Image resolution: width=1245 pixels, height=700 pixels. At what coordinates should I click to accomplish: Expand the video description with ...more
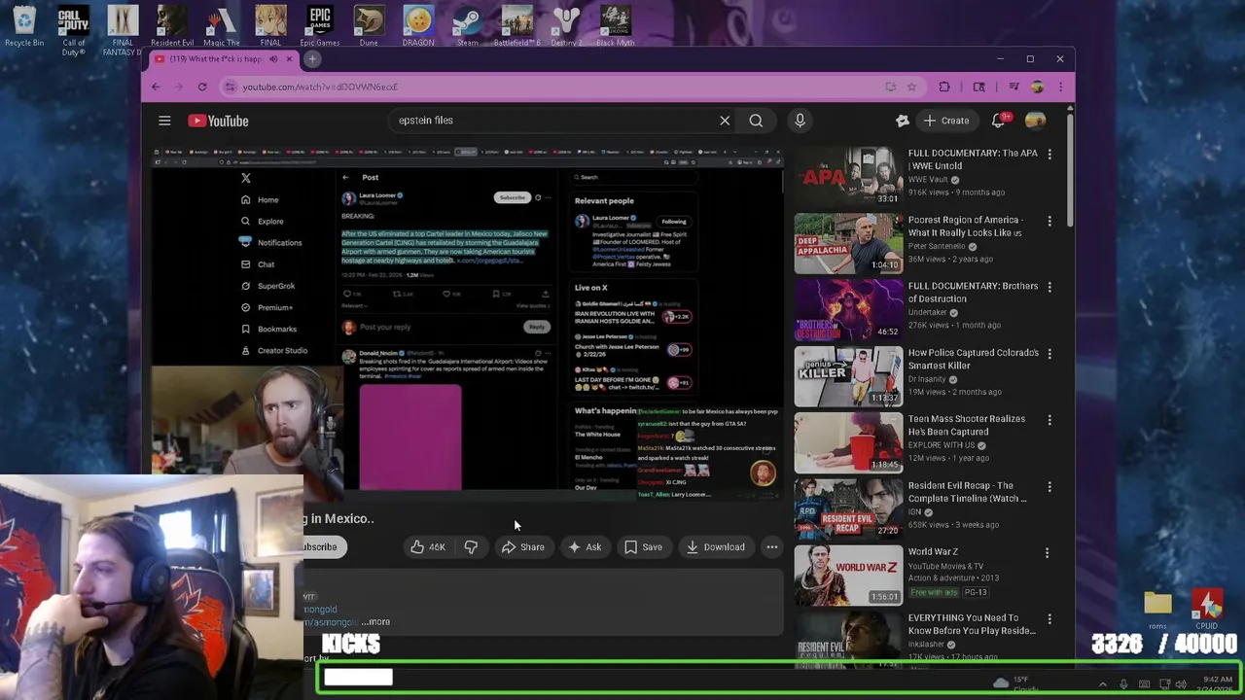pyautogui.click(x=375, y=622)
